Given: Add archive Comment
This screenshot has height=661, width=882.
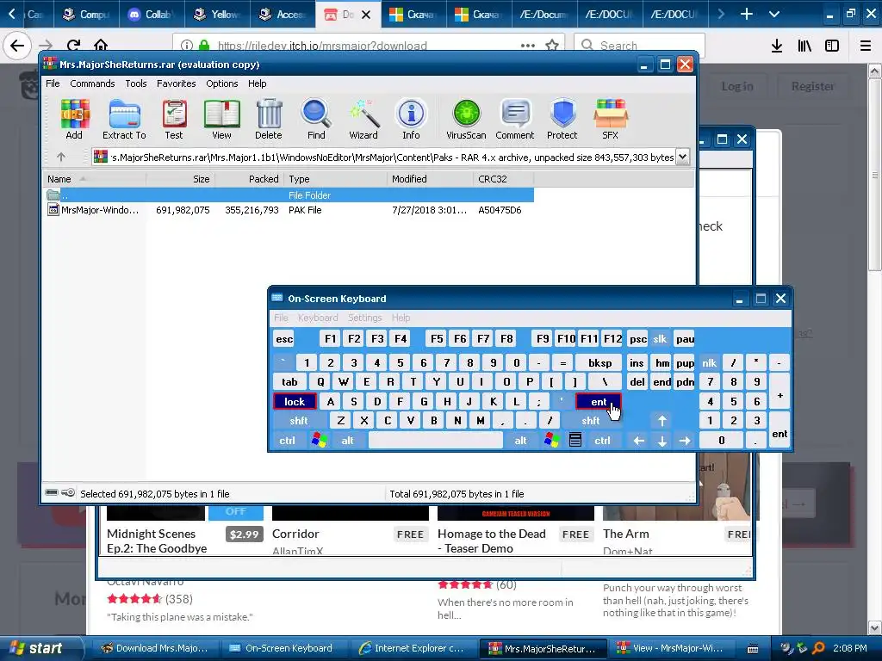Looking at the screenshot, I should (515, 119).
